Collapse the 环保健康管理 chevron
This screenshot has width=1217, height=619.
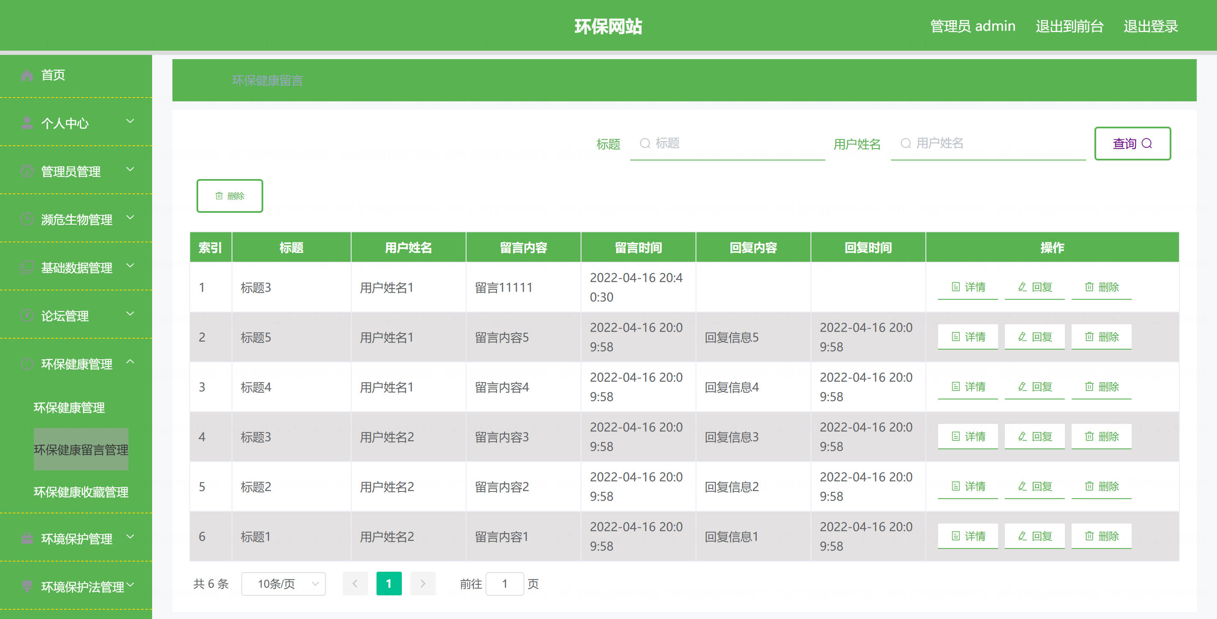[131, 362]
